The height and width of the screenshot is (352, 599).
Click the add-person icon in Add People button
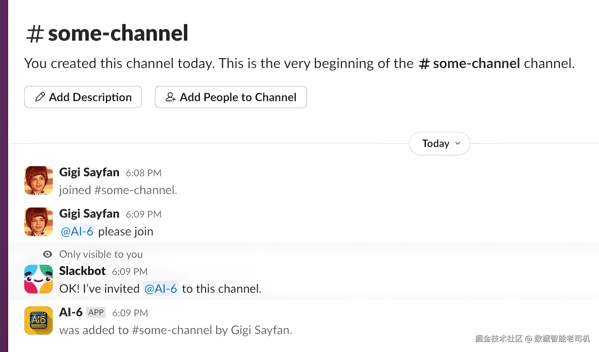coord(170,97)
